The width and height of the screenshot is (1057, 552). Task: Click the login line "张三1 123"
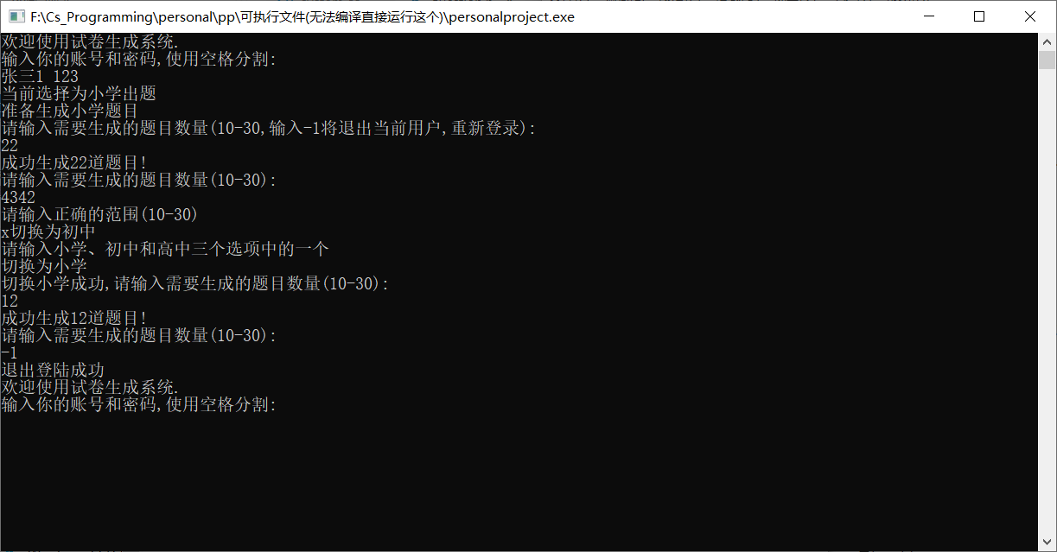click(x=40, y=77)
